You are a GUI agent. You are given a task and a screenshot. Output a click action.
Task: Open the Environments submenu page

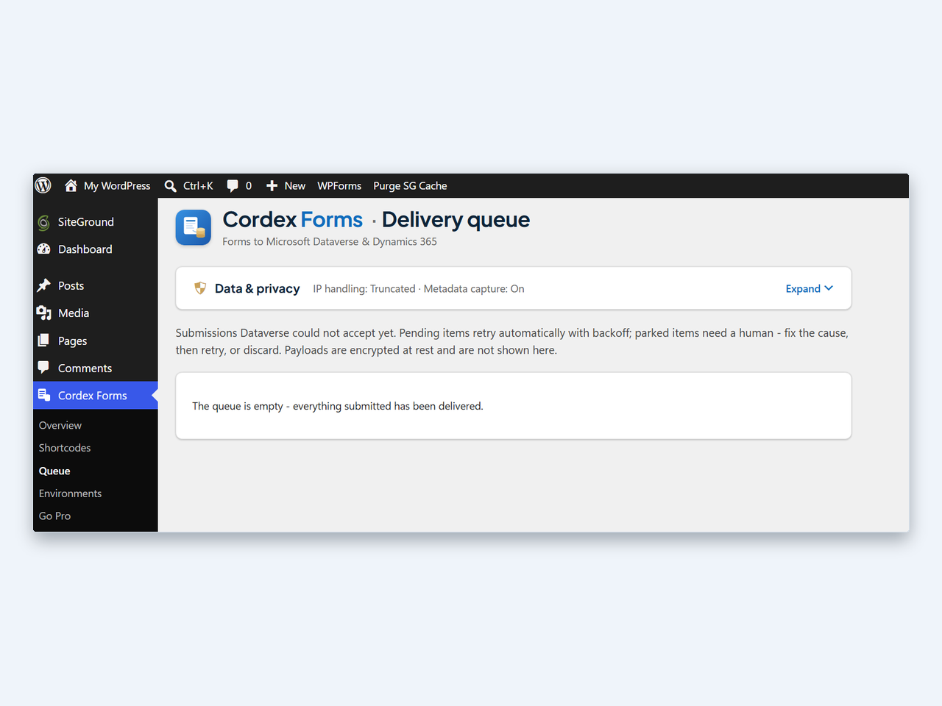pos(71,493)
